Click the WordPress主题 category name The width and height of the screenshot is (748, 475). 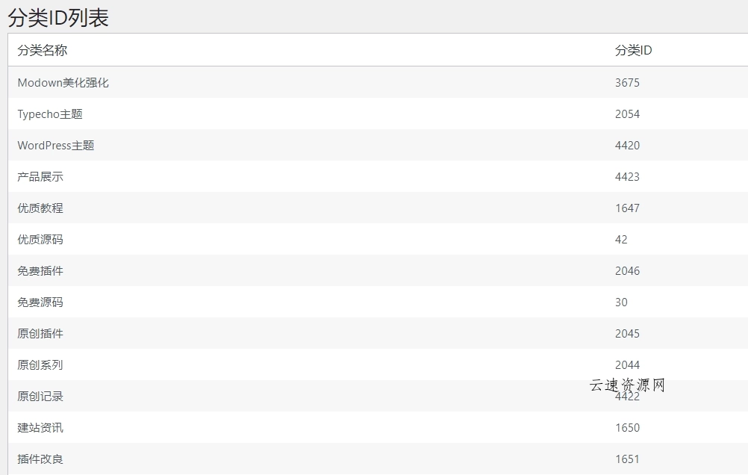(56, 146)
